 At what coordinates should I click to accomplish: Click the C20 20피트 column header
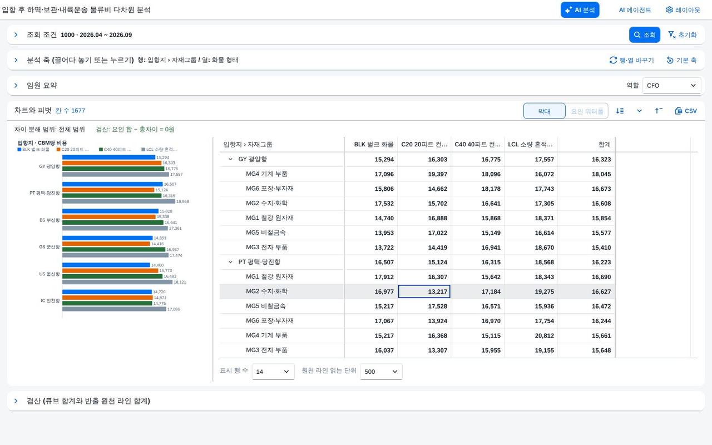pos(424,145)
